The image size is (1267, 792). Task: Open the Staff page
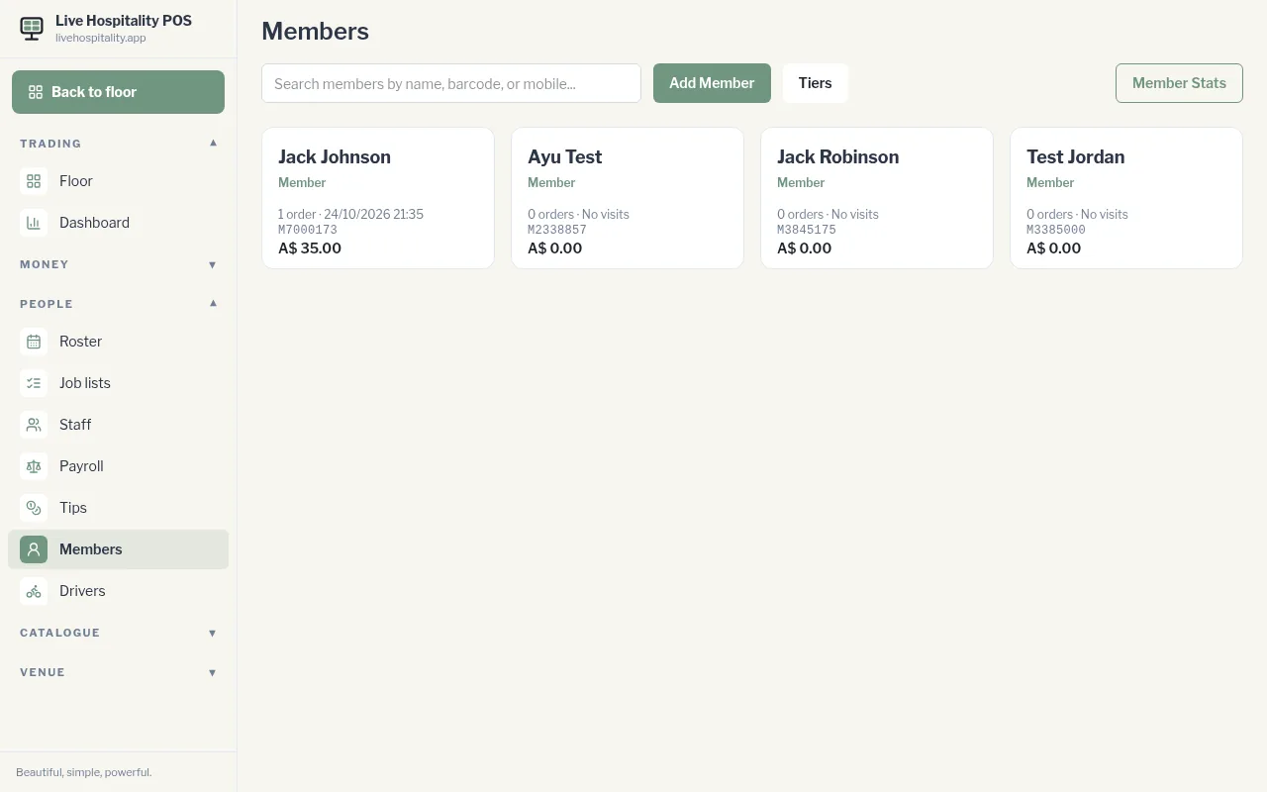tap(118, 425)
